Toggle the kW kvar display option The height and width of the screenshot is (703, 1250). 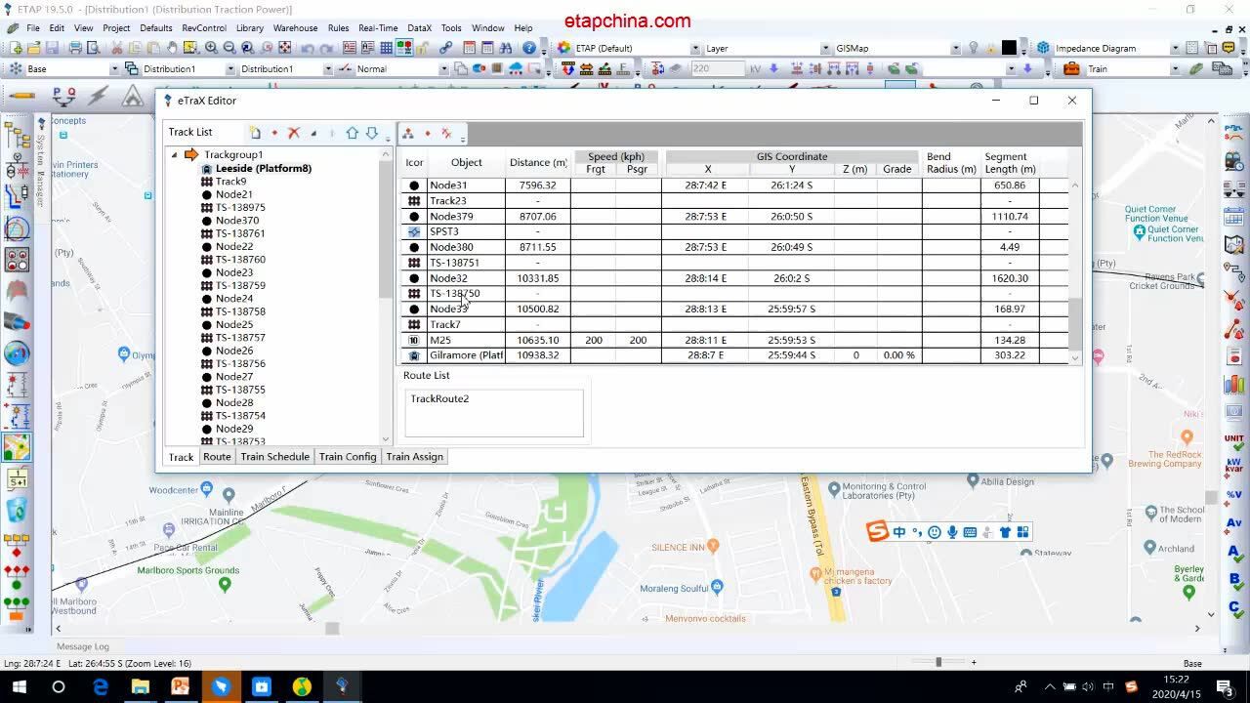(x=1231, y=467)
